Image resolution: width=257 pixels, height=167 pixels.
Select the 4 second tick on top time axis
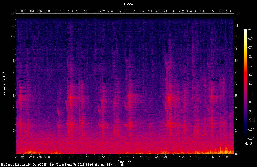pos(174,11)
